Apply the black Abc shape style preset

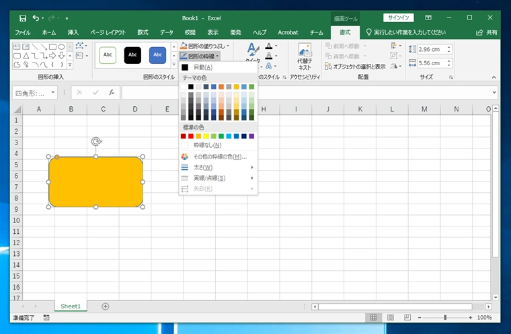pos(132,55)
